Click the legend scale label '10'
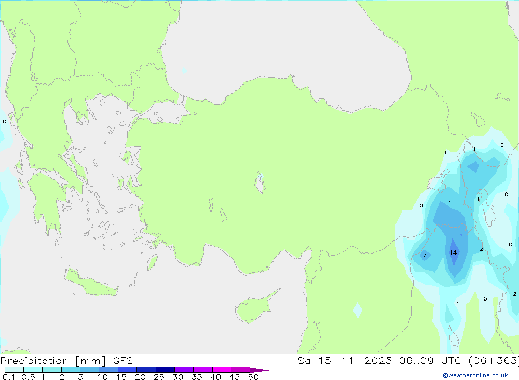This screenshot has height=380, width=519. point(103,377)
